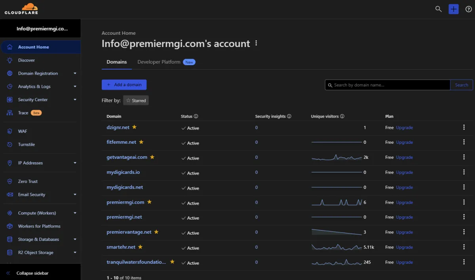Click the blue plus quick-add button

point(454,9)
